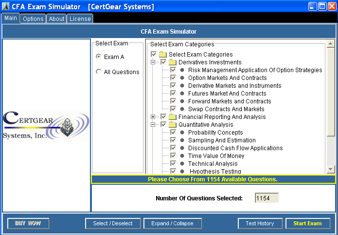Close the CFA Exam Simulator window
This screenshot has width=338, height=235.
point(332,6)
